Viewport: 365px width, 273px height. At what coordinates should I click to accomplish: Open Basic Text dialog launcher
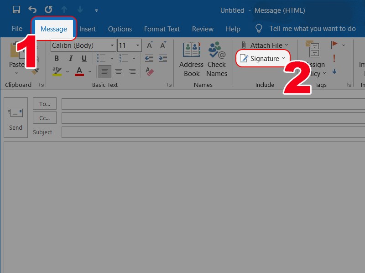[169, 85]
